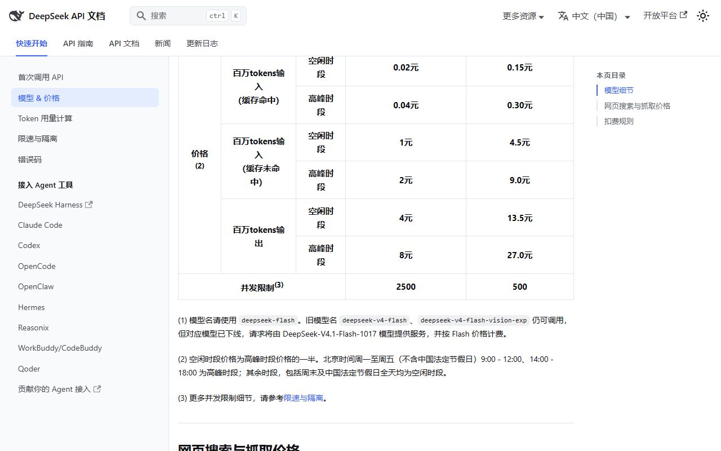Open the 开放平台 link
The width and height of the screenshot is (721, 451).
click(665, 16)
